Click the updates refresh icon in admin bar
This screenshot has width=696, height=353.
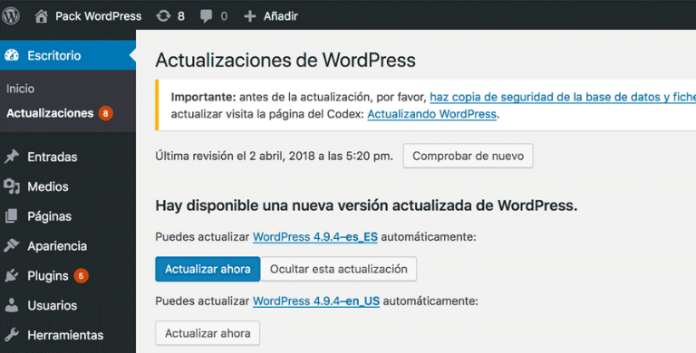tap(163, 16)
